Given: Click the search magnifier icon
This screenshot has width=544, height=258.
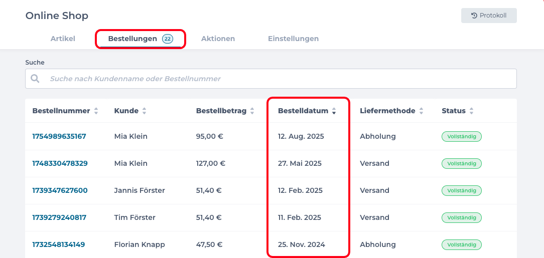Looking at the screenshot, I should 35,79.
